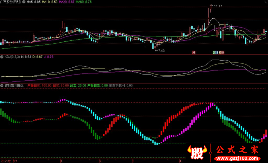Expand the KDJ(9,3,3) indicator menu circle
Image resolution: width=268 pixels, height=163 pixels.
tap(2, 57)
